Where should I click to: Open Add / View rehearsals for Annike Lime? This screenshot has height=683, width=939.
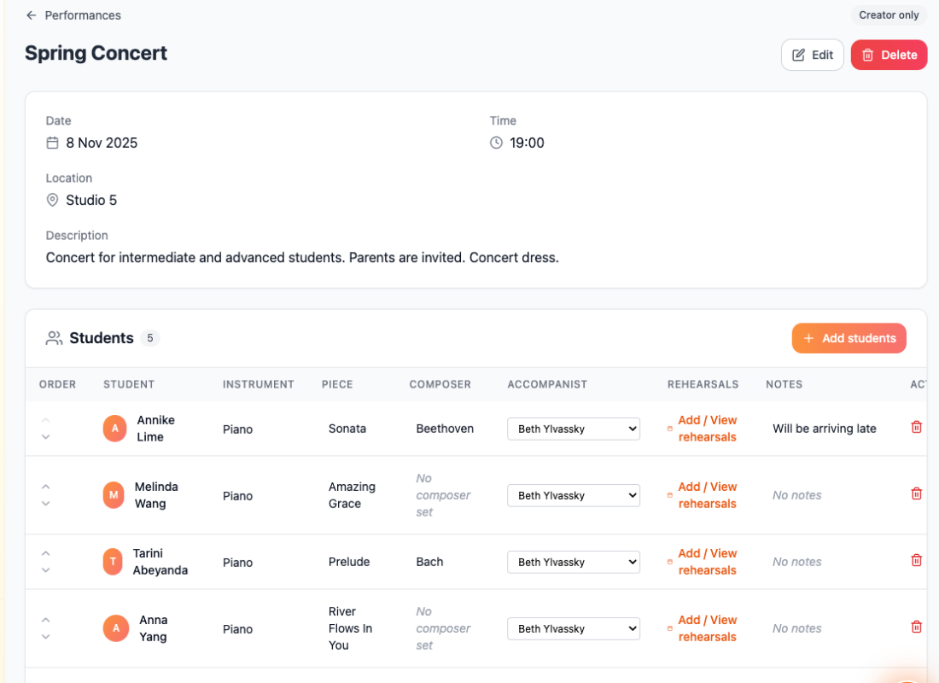pyautogui.click(x=707, y=429)
